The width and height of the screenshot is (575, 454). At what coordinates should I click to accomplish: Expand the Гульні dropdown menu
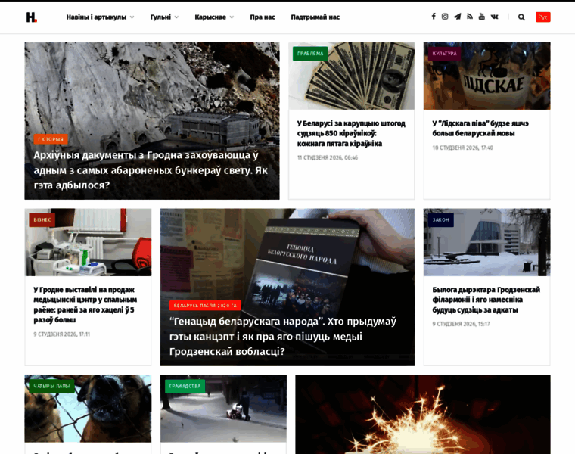coord(164,17)
